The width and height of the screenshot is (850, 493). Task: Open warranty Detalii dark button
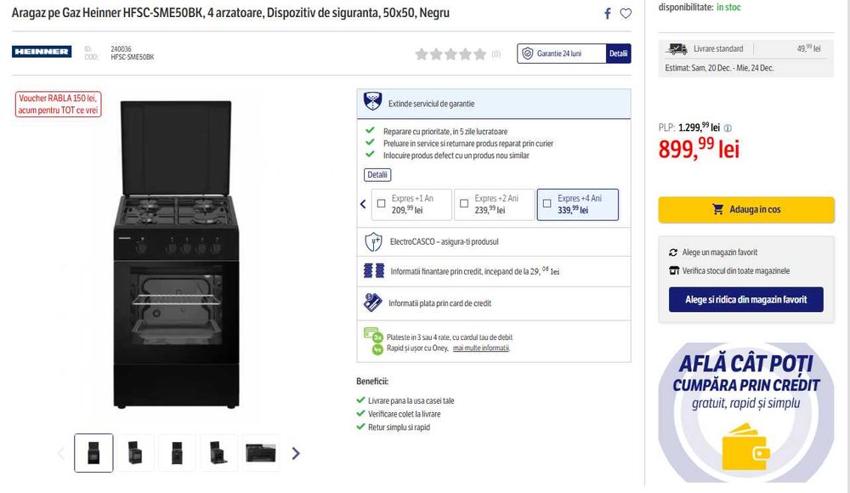[x=618, y=54]
